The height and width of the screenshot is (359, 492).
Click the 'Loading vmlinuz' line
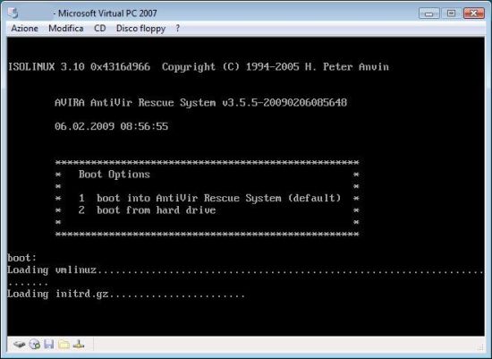click(x=245, y=269)
